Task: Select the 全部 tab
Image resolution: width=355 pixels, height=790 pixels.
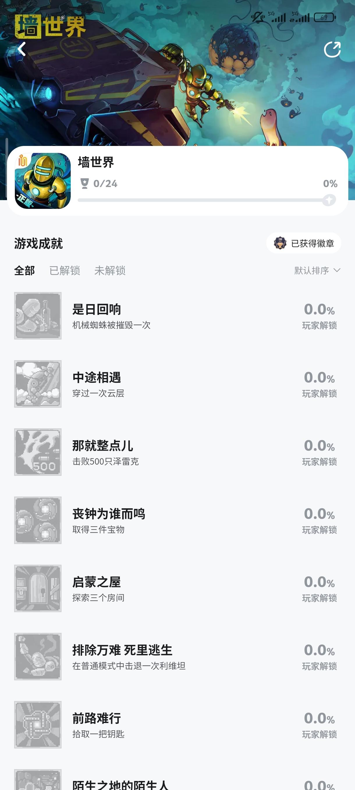Action: pyautogui.click(x=24, y=271)
